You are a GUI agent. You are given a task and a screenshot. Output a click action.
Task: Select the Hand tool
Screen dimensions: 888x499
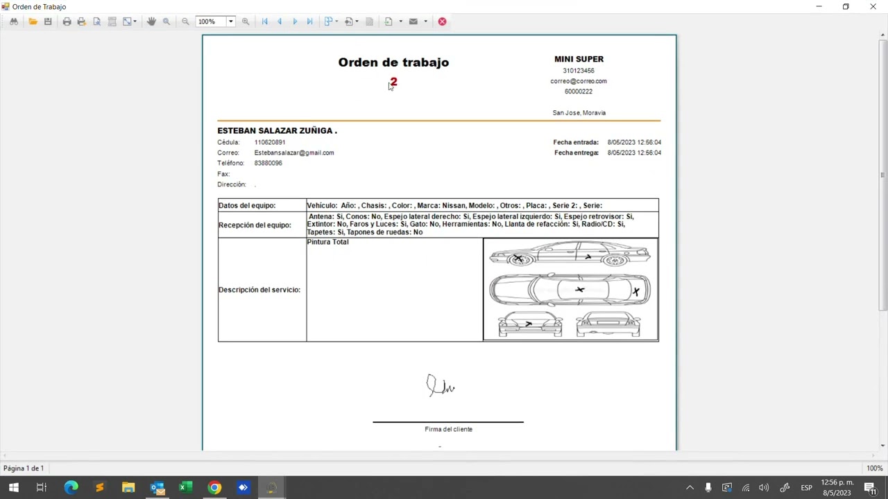pos(151,21)
